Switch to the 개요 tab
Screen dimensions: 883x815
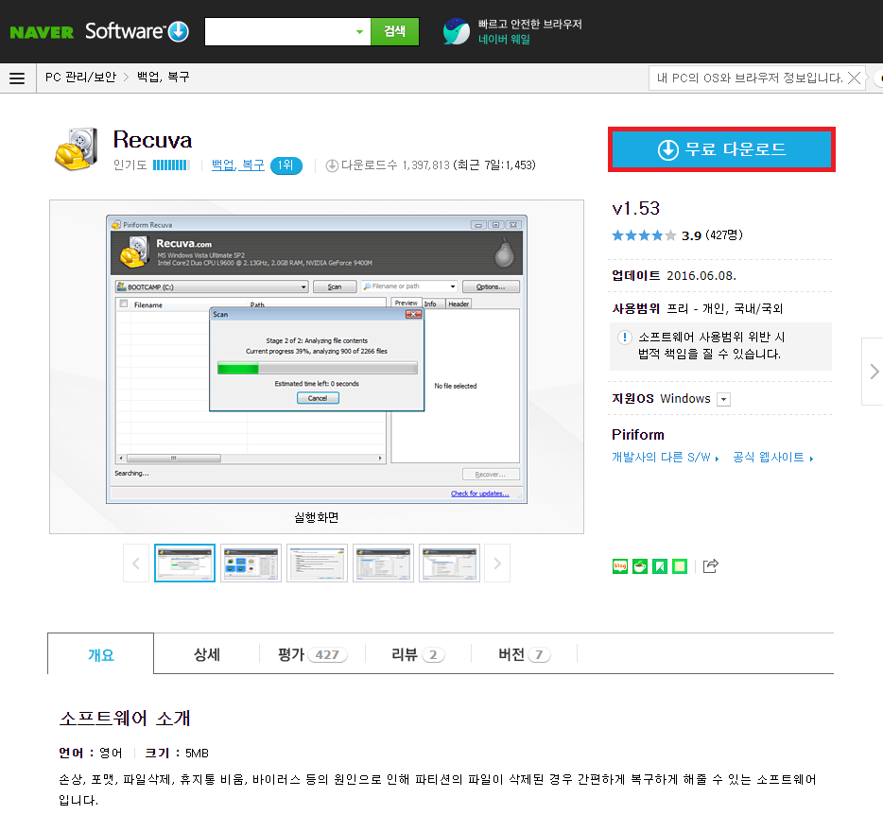point(101,654)
